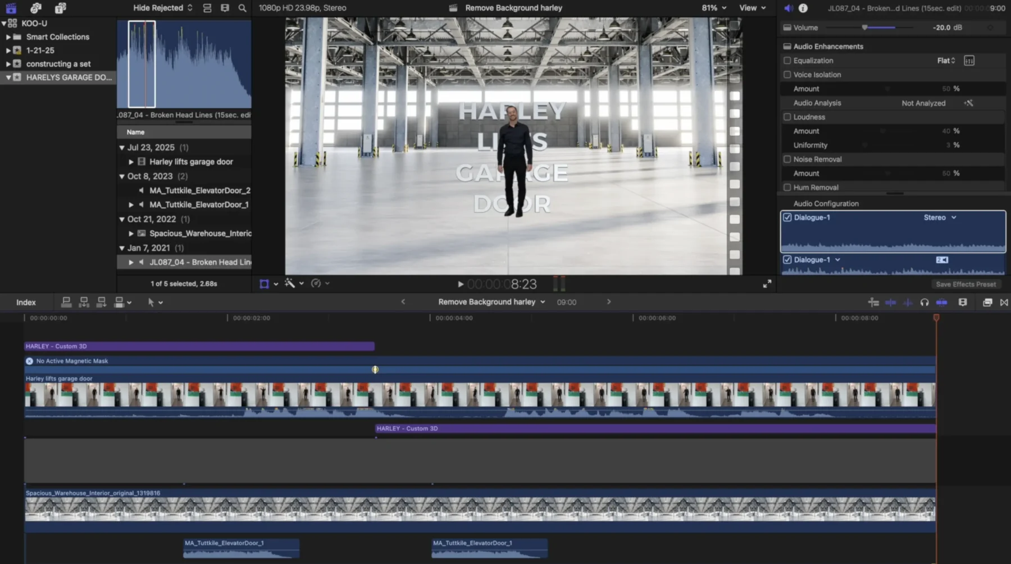This screenshot has width=1011, height=564.
Task: Open the 81% viewer zoom dropdown
Action: pyautogui.click(x=714, y=8)
